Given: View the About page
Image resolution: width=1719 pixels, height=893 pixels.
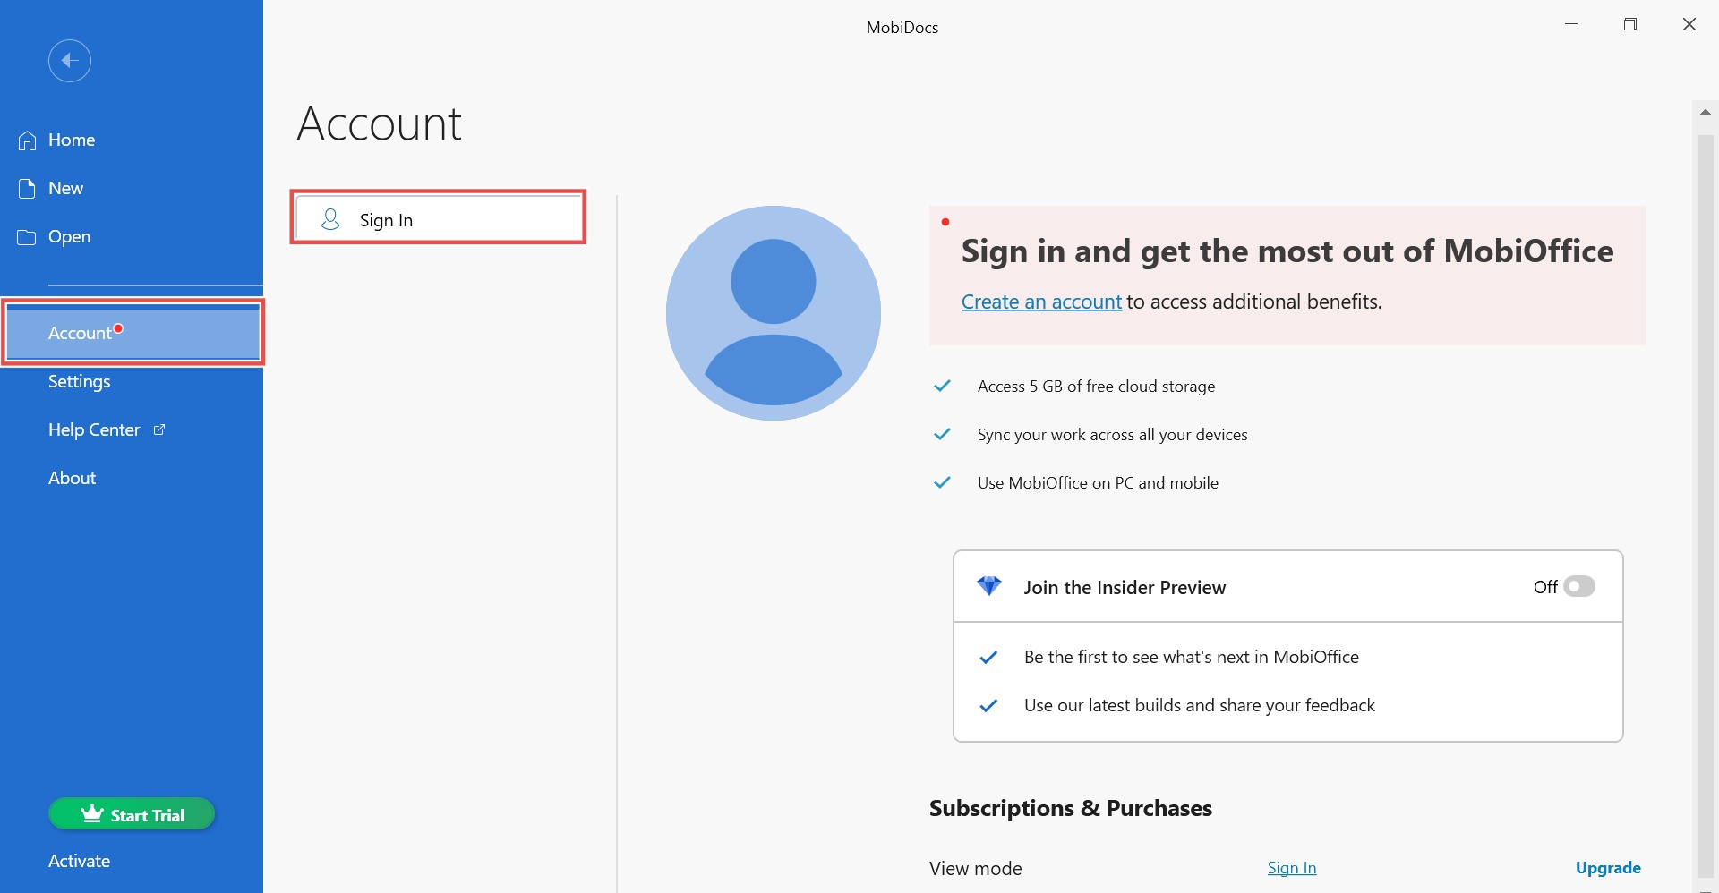Looking at the screenshot, I should [72, 477].
